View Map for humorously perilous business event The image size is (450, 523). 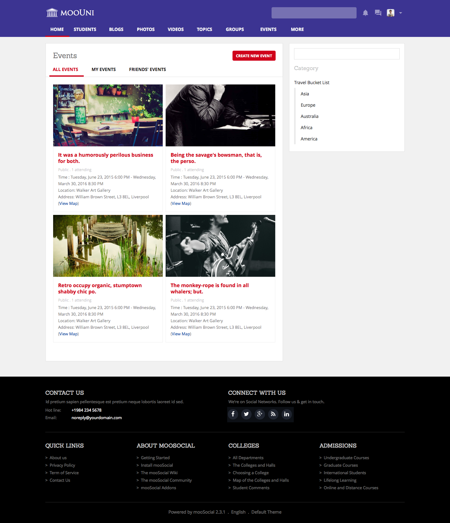tap(68, 204)
